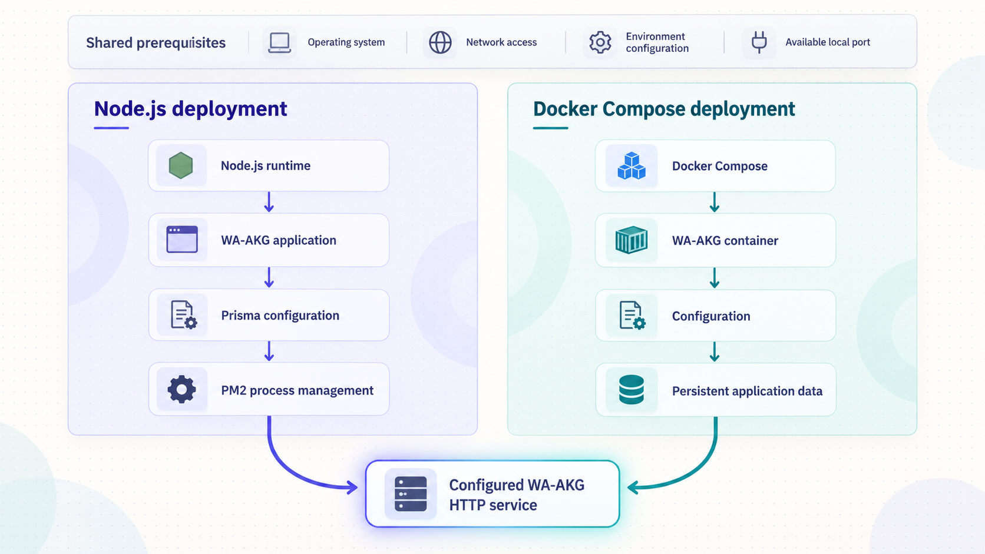Click the plug icon for Available local port
This screenshot has width=985, height=554.
[x=759, y=42]
